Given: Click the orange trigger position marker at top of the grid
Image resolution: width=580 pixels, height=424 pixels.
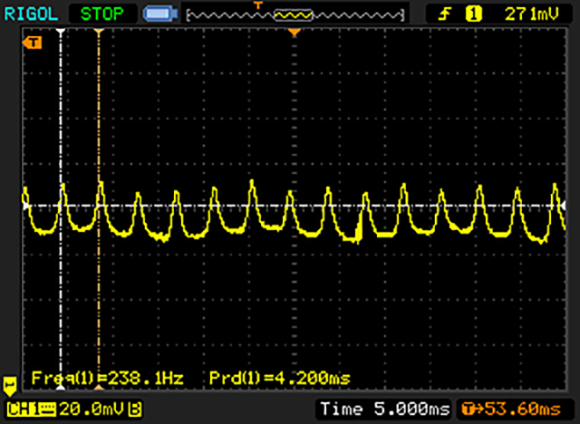Looking at the screenshot, I should (x=294, y=33).
